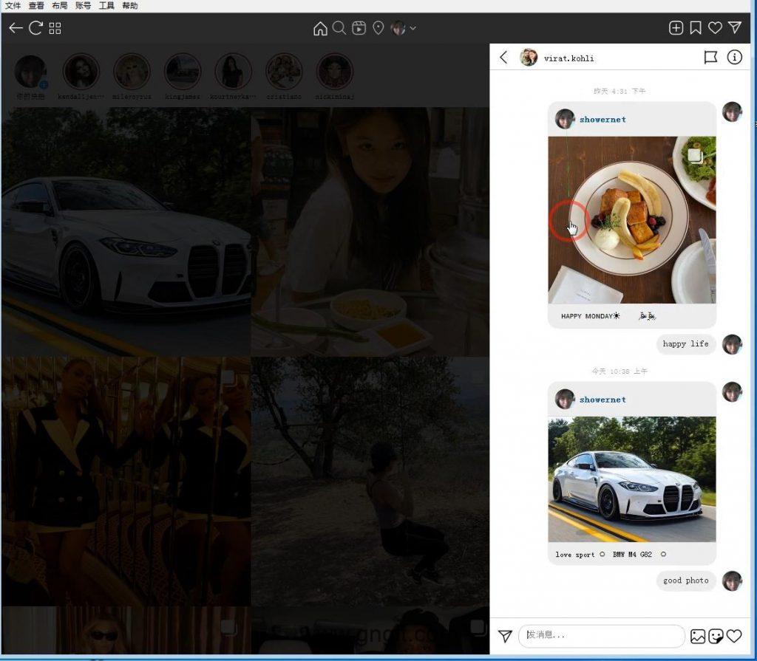Expand the profile avatar dropdown arrow
757x661 pixels.
point(413,28)
